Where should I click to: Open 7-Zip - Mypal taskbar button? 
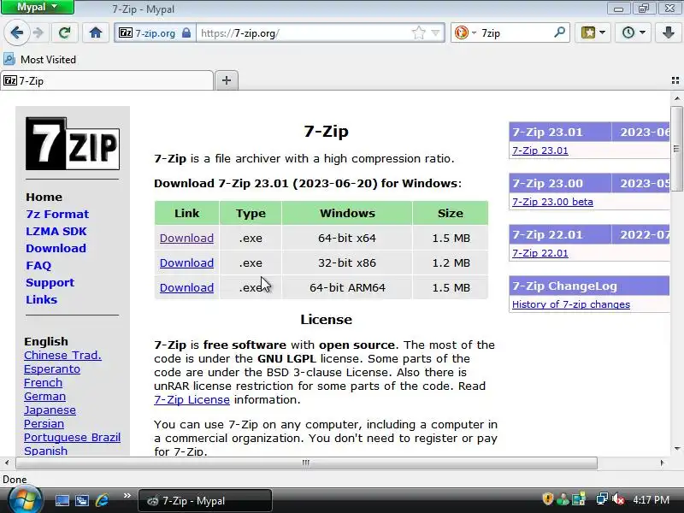coord(205,501)
